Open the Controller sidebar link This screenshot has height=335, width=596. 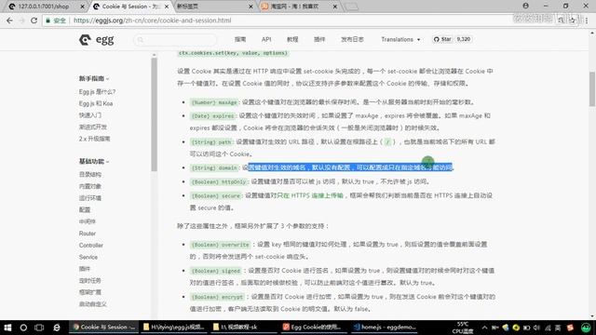tap(91, 246)
